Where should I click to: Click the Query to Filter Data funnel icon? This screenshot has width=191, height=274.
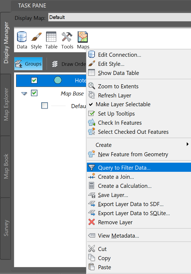tap(91, 168)
